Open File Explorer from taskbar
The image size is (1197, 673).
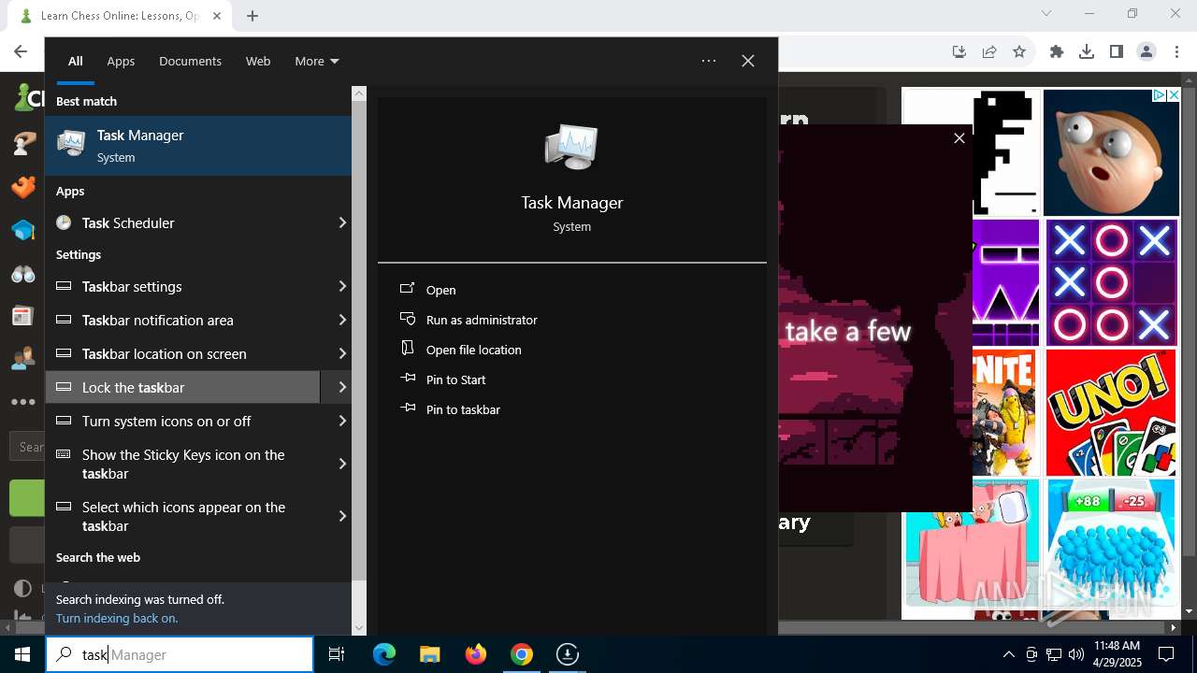point(430,654)
